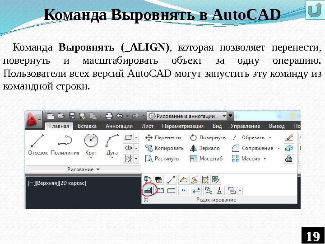Click the [−] viewport control
Viewport: 325px width, 244px height.
[32, 183]
